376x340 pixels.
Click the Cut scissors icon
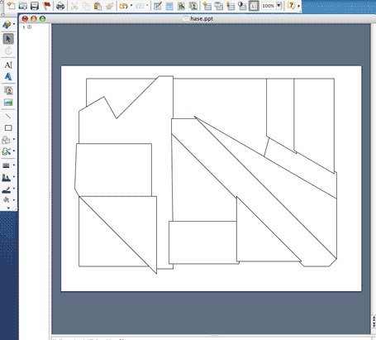point(74,6)
